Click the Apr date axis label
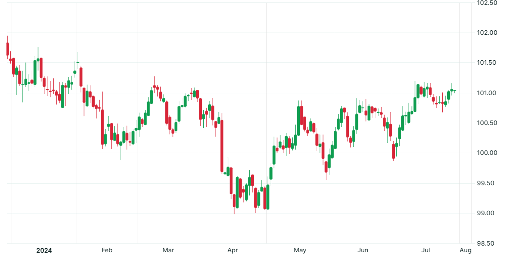The image size is (508, 267). [233, 250]
